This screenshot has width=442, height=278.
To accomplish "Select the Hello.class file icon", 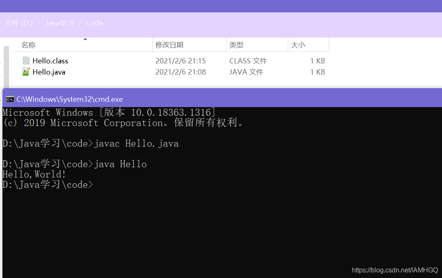I will click(26, 61).
